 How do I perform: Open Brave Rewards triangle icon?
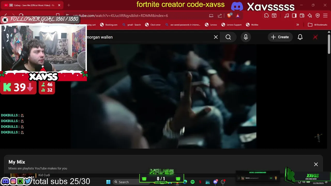tap(238, 16)
